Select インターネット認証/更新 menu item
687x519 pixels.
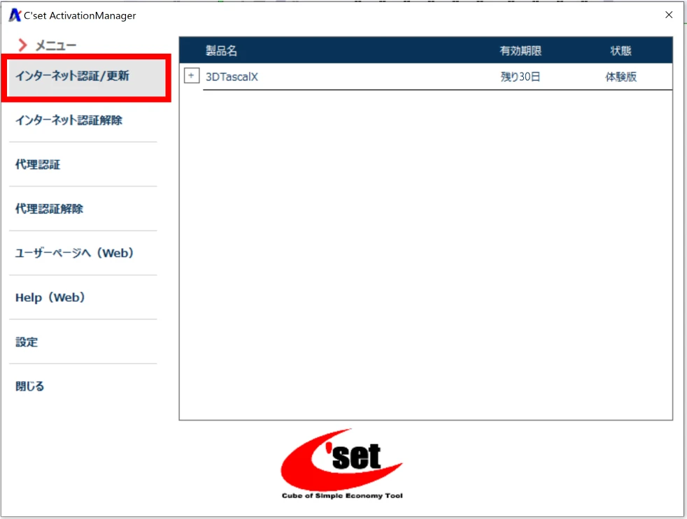coord(72,76)
